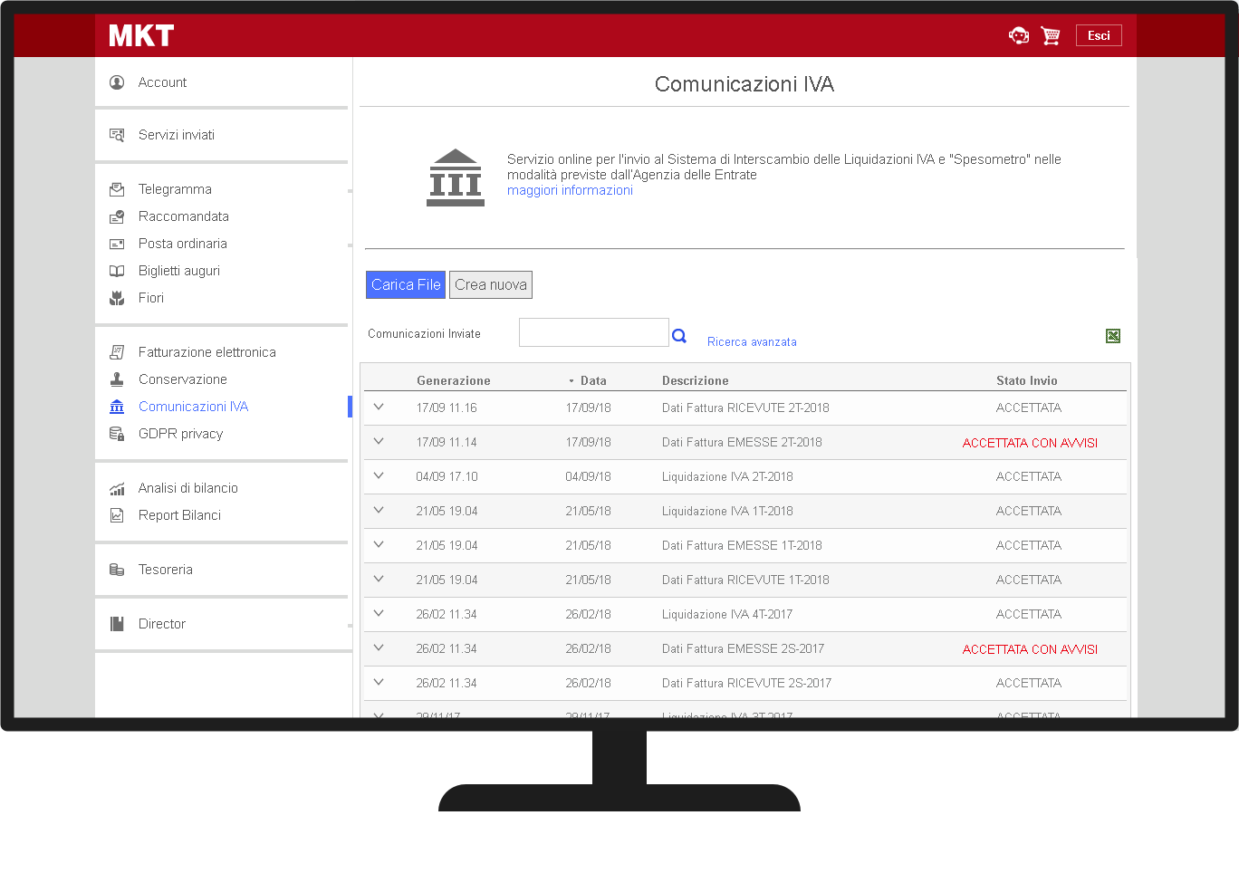Screen dimensions: 1239x892
Task: Open the shopping cart icon
Action: click(x=1051, y=35)
